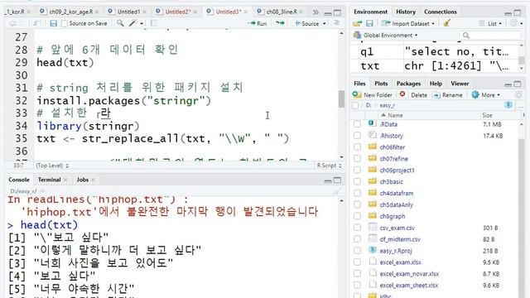Refresh files list icon

[518, 95]
